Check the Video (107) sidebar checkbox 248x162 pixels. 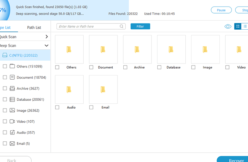pyautogui.click(x=5, y=121)
